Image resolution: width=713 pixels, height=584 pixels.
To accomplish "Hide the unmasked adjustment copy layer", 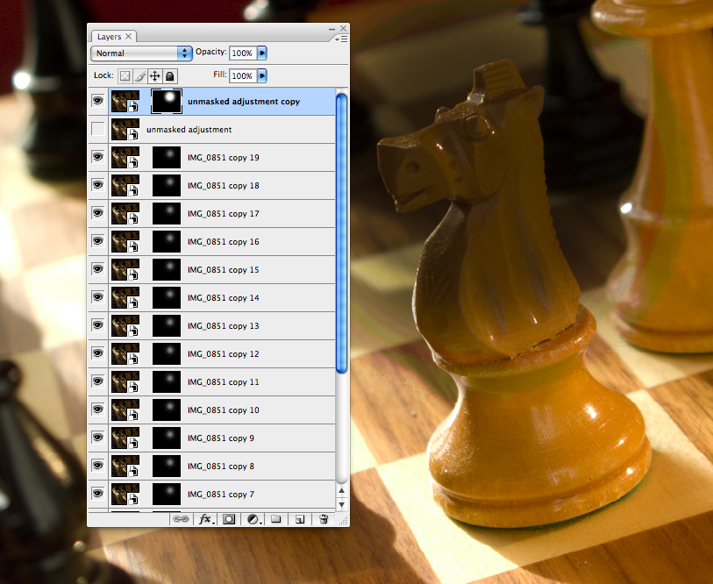I will (x=97, y=101).
